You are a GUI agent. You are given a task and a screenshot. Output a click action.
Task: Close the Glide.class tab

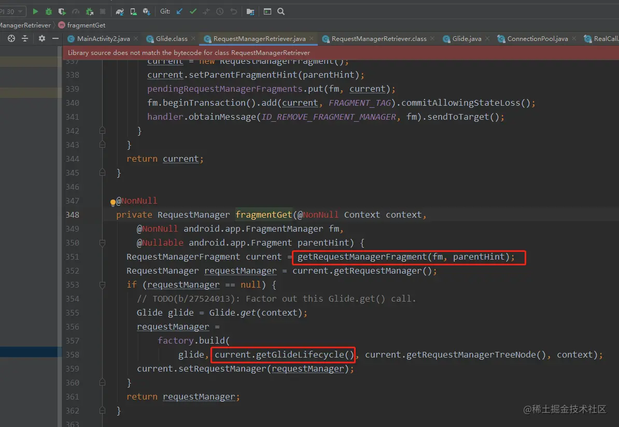(x=193, y=38)
